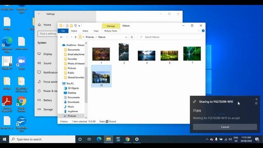263x148 pixels.
Task: Switch to the View ribbon tab
Action: click(96, 31)
